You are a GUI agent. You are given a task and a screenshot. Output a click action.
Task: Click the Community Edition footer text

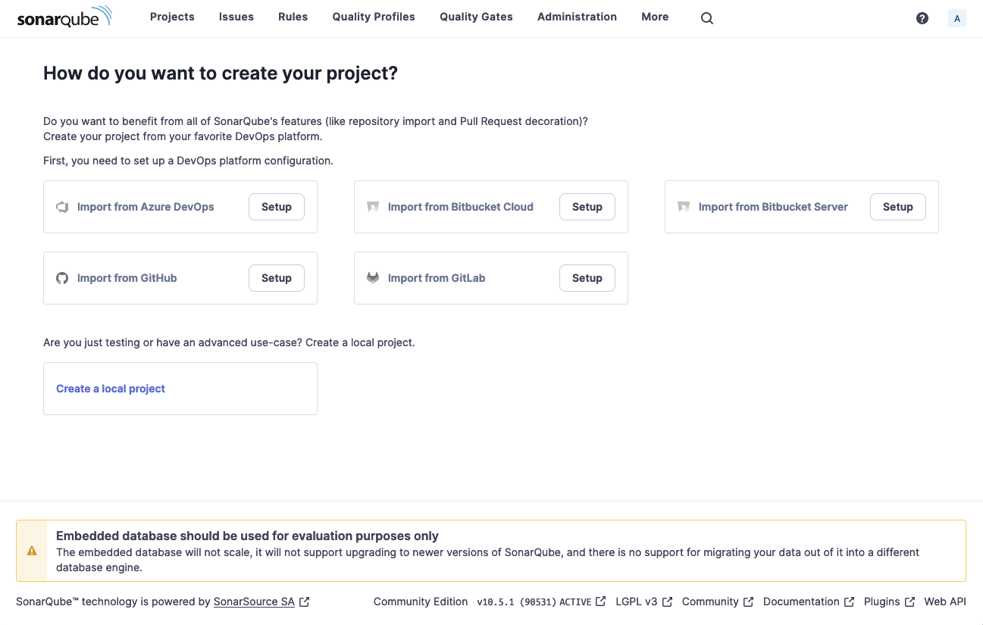421,602
